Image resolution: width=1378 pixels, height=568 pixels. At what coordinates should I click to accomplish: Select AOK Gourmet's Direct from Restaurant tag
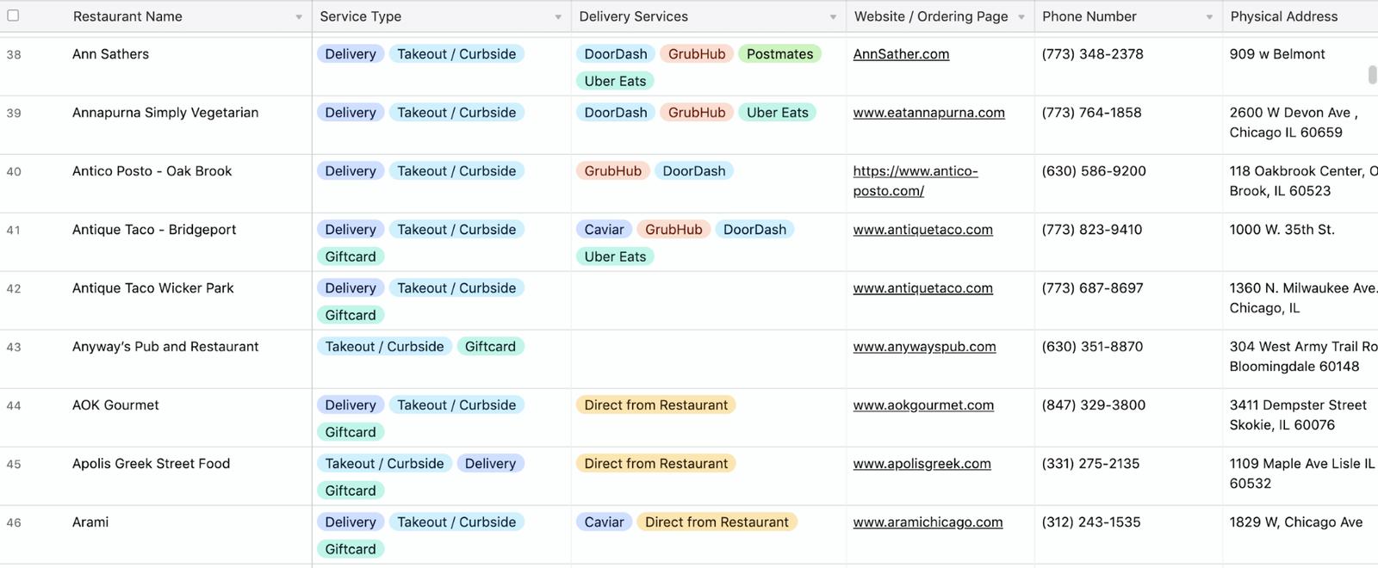coord(655,405)
